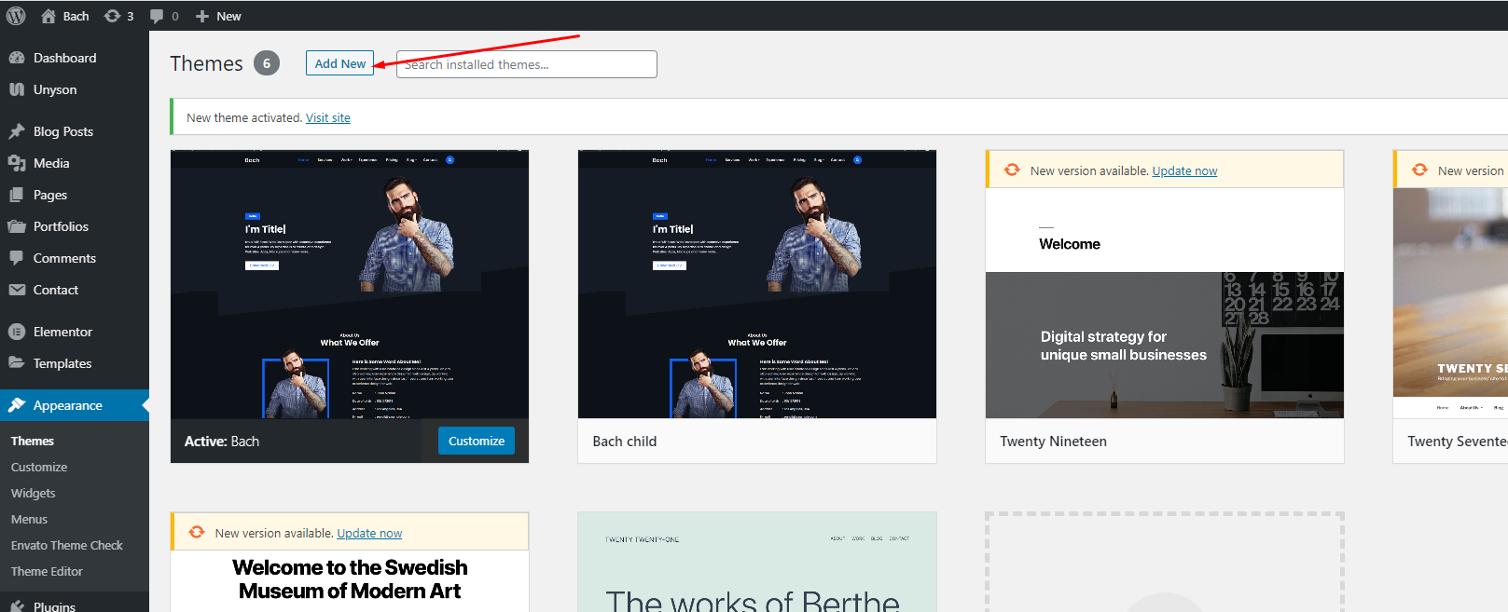Click the Comments sidebar icon
The image size is (1508, 612).
(x=17, y=258)
